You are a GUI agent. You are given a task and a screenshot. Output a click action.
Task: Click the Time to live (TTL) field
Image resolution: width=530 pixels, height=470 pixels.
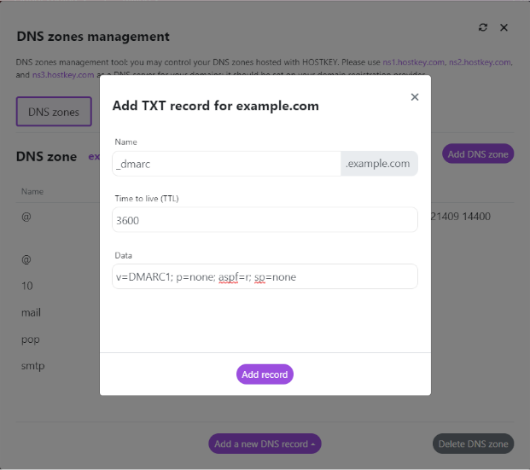click(x=265, y=220)
